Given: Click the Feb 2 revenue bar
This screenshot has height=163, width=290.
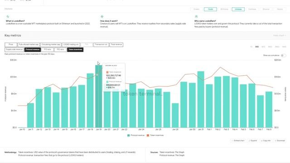Looking at the screenshot, I should pos(217,102).
